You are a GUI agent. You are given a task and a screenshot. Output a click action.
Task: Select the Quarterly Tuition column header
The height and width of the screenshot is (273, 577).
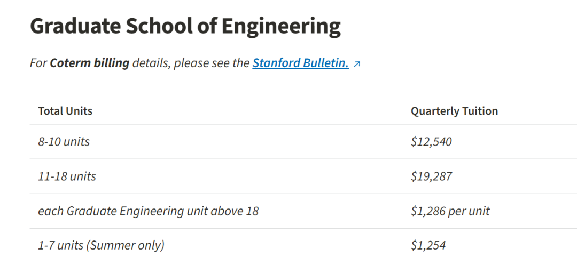454,110
